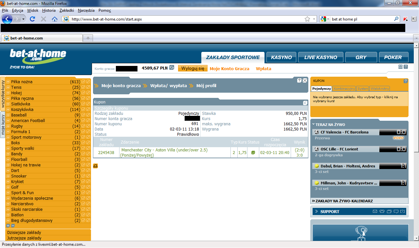Open the help icon in Moje konto panel
Viewport: 419px width, 248px height.
pos(299,80)
